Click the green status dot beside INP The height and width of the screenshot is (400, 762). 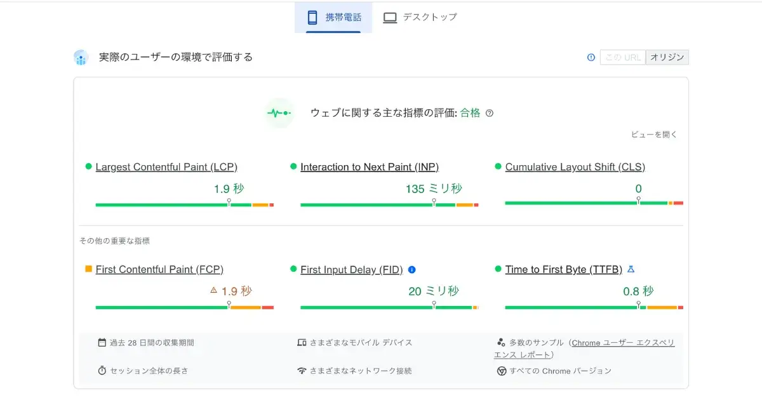[x=293, y=166]
